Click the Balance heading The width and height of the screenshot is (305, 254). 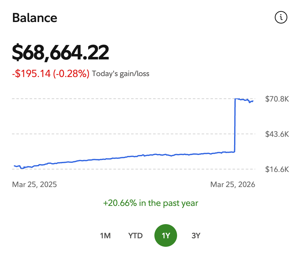[35, 18]
